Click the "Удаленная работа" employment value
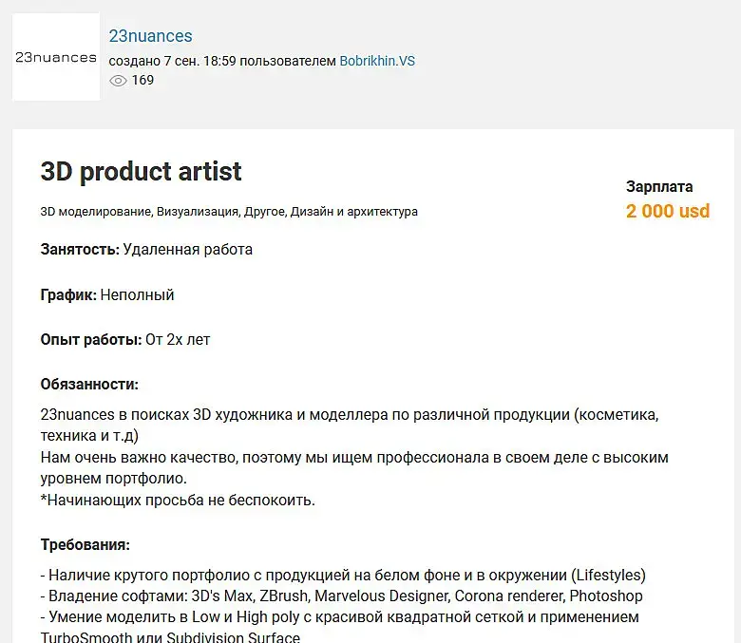Image resolution: width=741 pixels, height=643 pixels. (x=188, y=250)
